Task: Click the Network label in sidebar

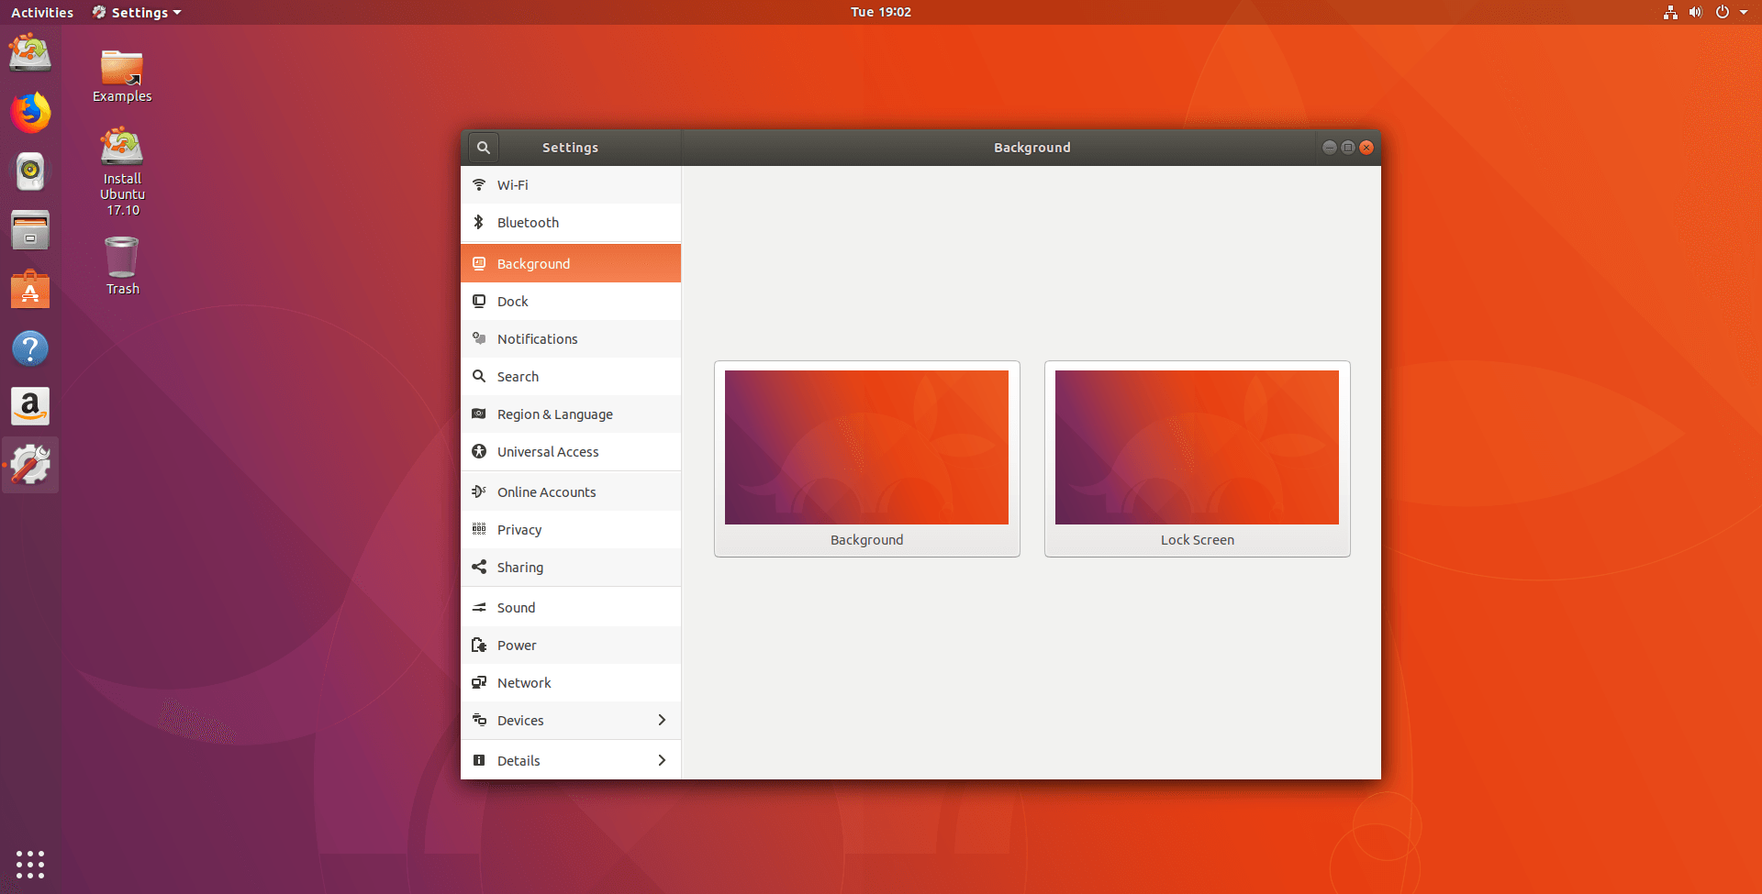Action: point(524,683)
